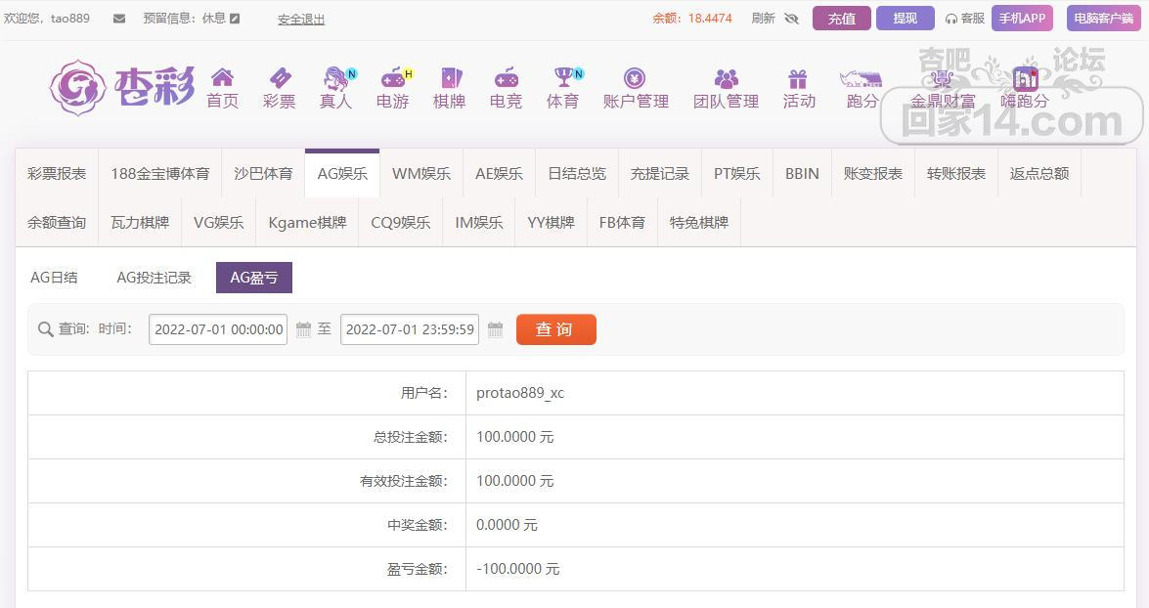The height and width of the screenshot is (608, 1149).
Task: Switch to AG投注记录 sub-tab
Action: click(x=154, y=278)
